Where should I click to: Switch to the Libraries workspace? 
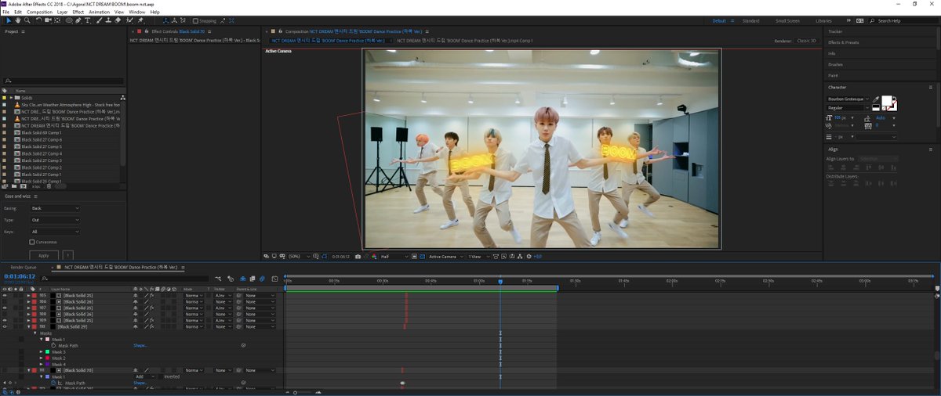(x=823, y=20)
